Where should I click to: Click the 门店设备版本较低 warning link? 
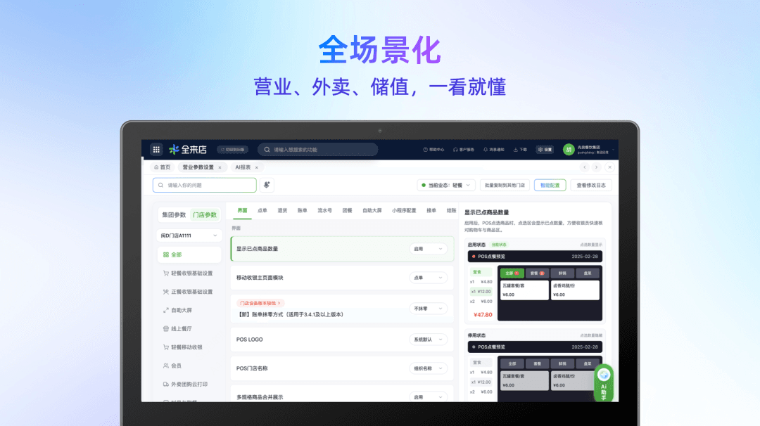(260, 303)
